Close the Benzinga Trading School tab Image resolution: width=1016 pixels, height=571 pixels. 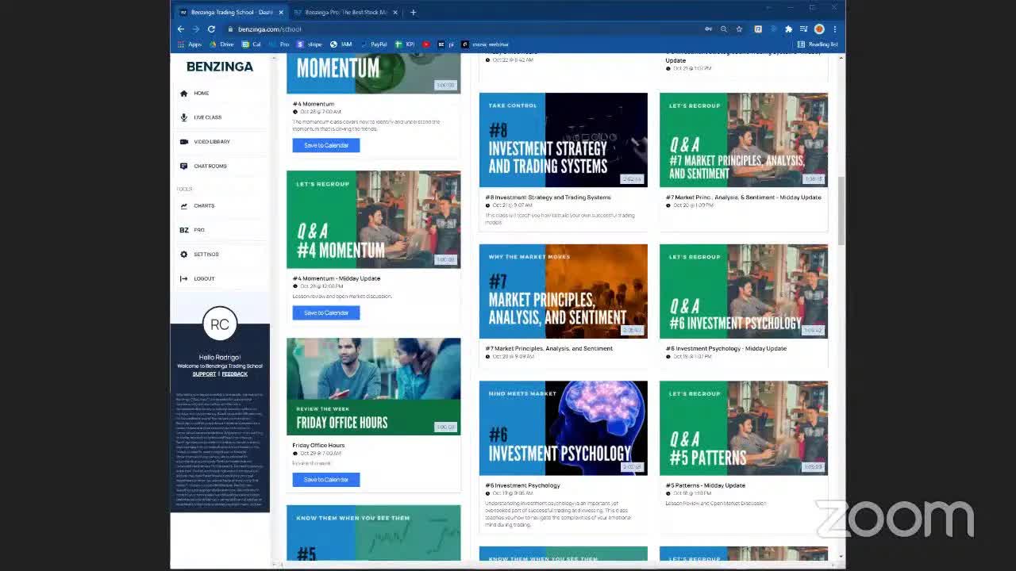(281, 13)
